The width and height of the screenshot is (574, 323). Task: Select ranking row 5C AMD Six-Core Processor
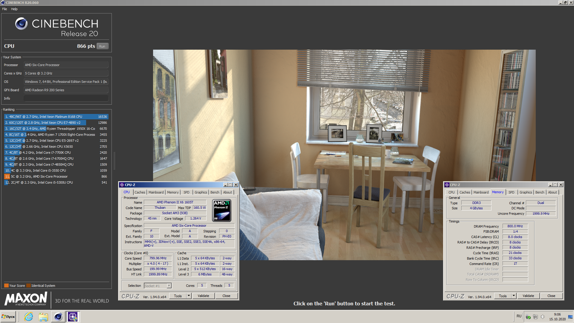[x=56, y=176]
